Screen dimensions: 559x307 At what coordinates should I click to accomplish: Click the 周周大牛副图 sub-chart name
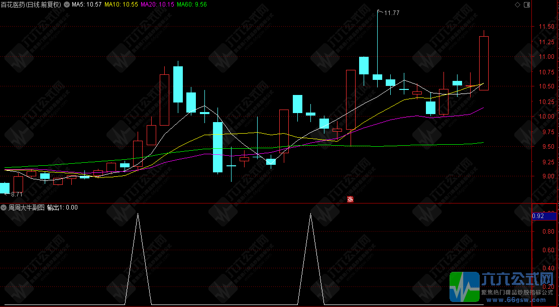[x=27, y=207]
